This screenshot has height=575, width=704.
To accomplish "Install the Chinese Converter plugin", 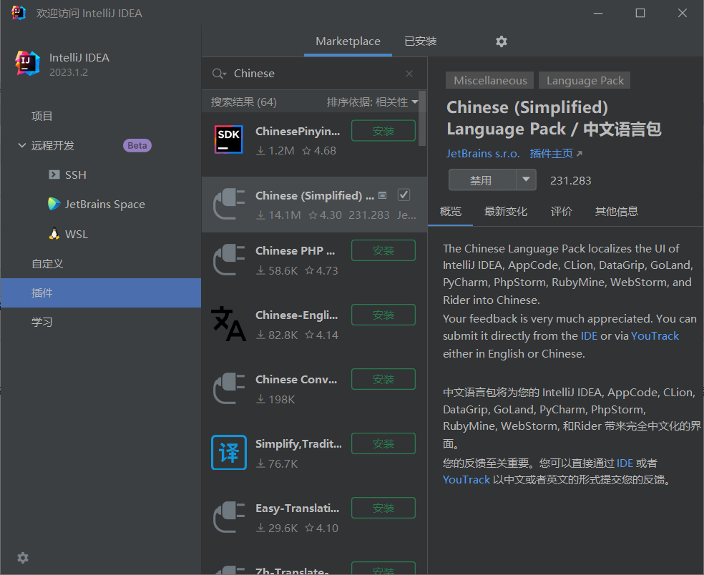I will pos(383,379).
